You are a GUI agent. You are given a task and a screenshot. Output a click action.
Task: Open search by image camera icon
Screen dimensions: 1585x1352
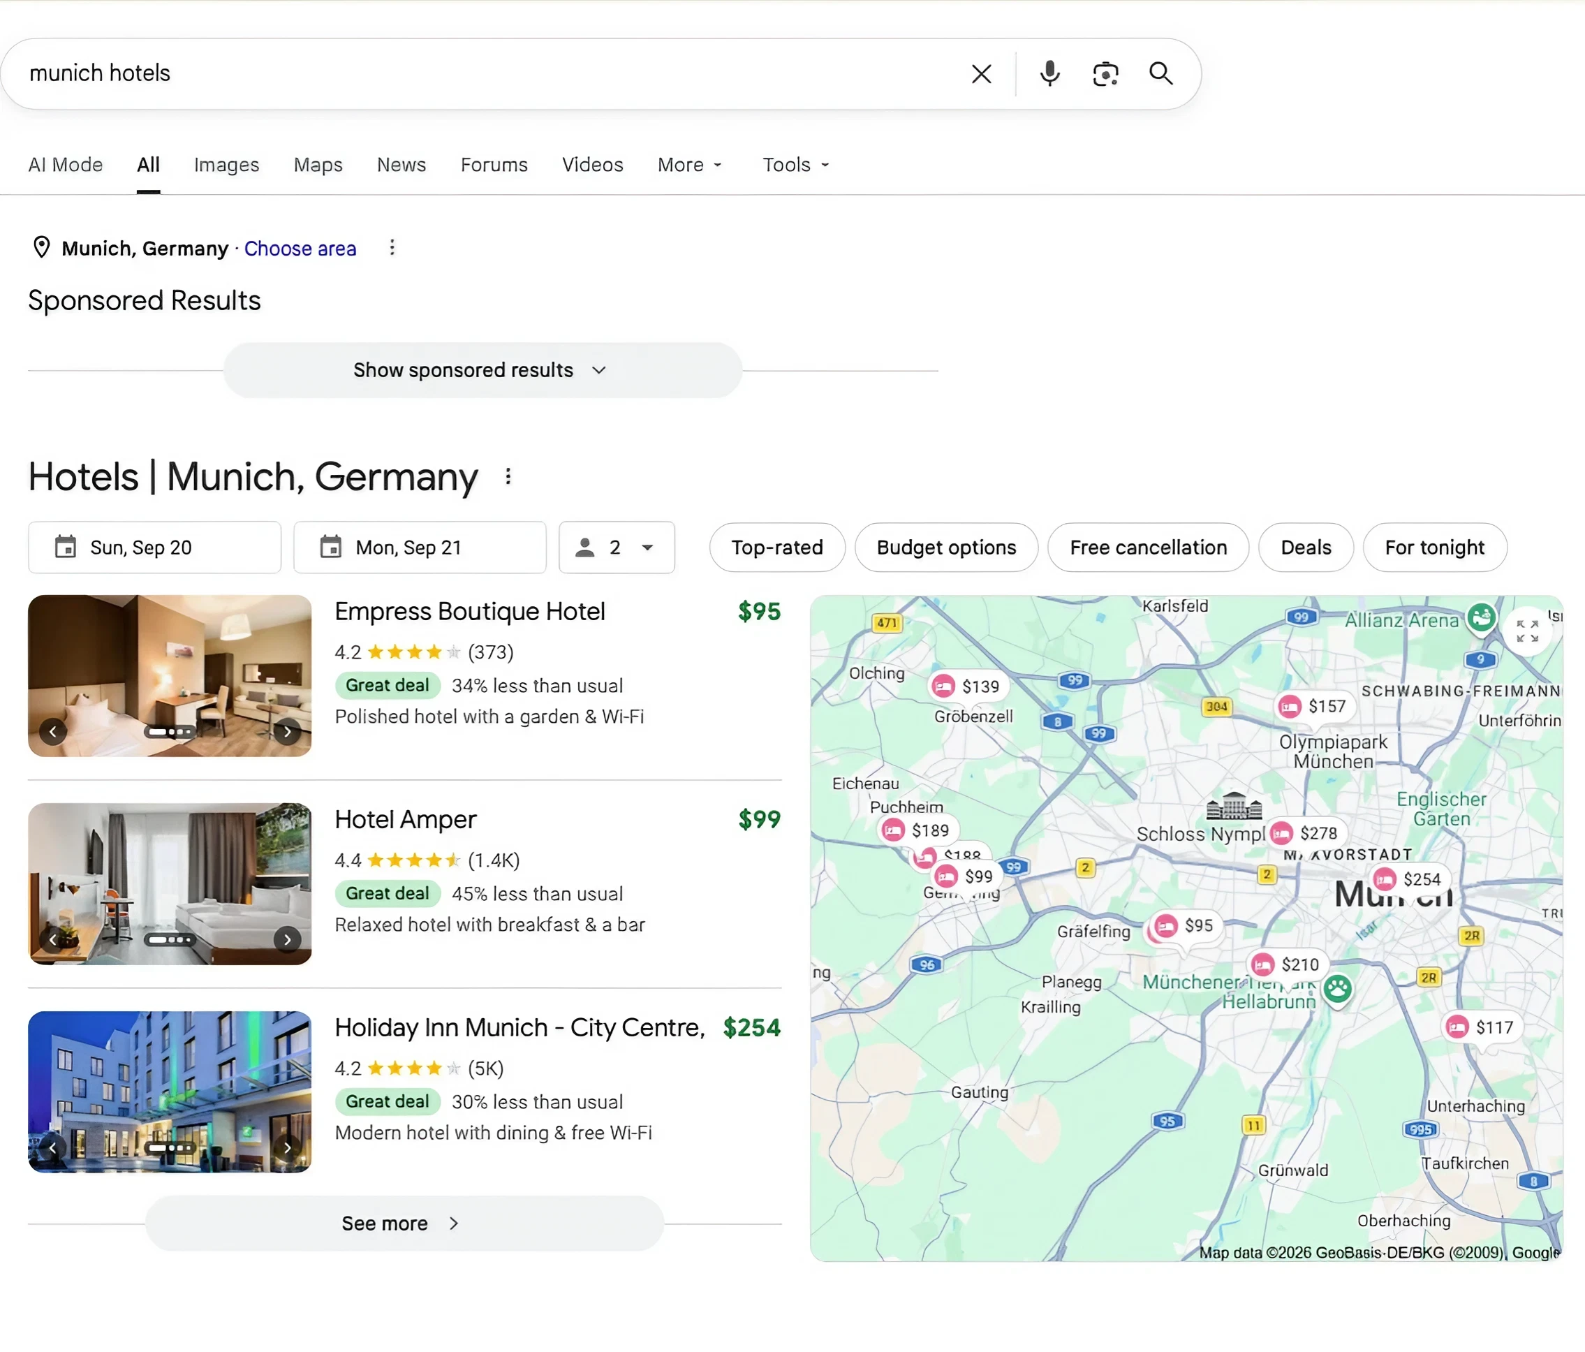1105,73
